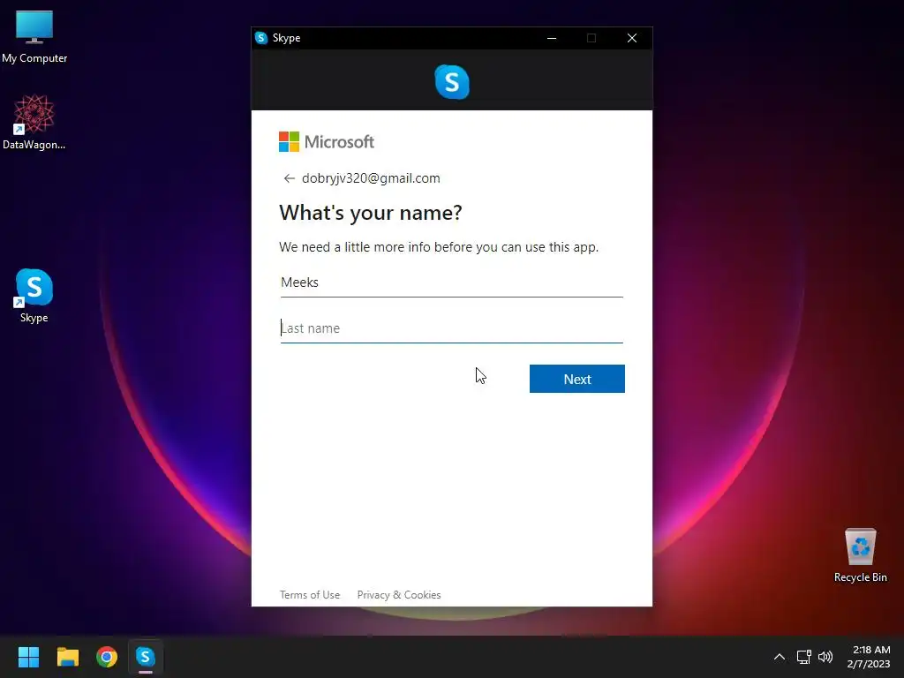Click the heading "What's your name?"
Screen dimensions: 904x678
point(371,213)
